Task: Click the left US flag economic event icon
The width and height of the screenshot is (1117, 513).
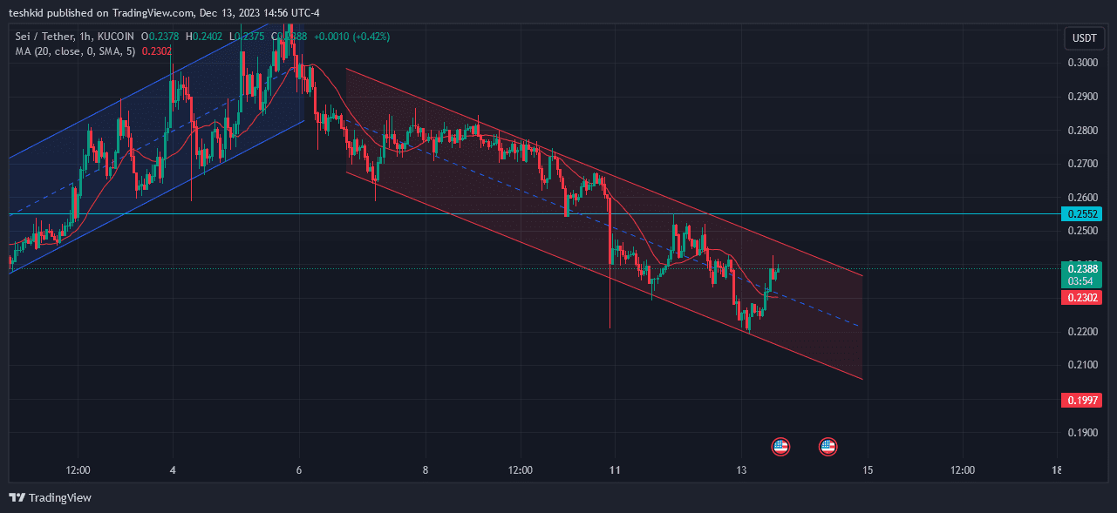Action: (x=780, y=446)
